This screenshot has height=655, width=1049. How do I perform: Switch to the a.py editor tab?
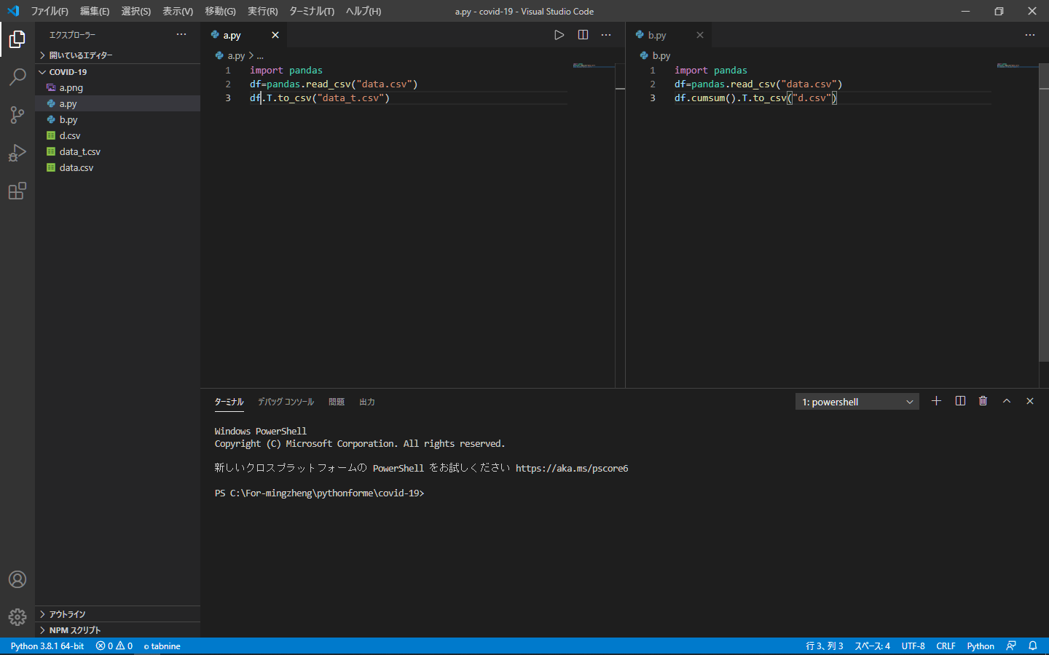(x=243, y=35)
